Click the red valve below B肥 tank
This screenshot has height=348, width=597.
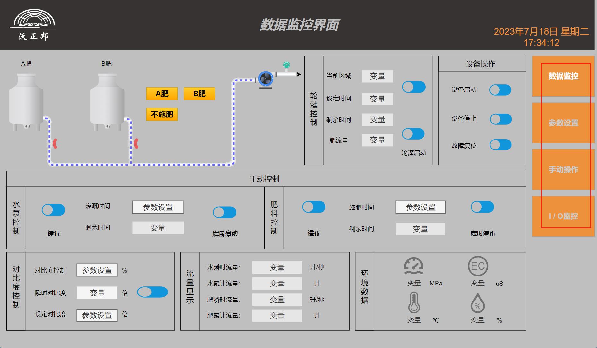136,143
